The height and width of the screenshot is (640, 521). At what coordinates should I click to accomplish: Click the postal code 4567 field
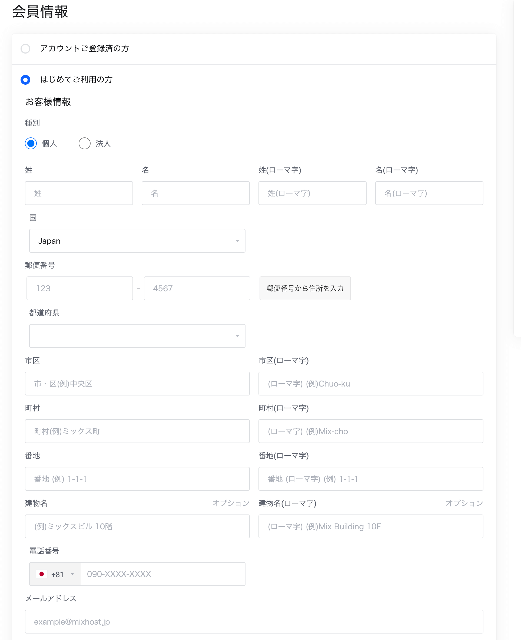pos(197,288)
